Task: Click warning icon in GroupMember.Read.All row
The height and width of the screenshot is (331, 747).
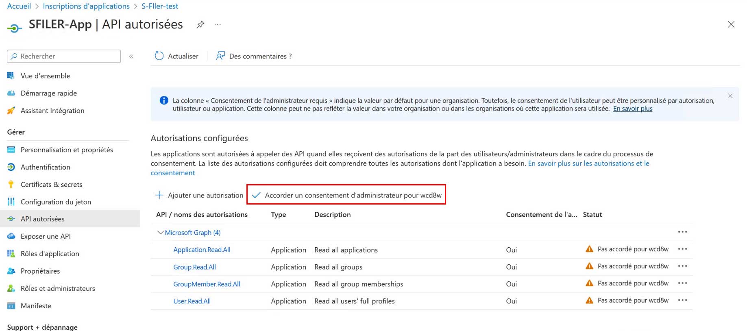Action: pyautogui.click(x=589, y=283)
